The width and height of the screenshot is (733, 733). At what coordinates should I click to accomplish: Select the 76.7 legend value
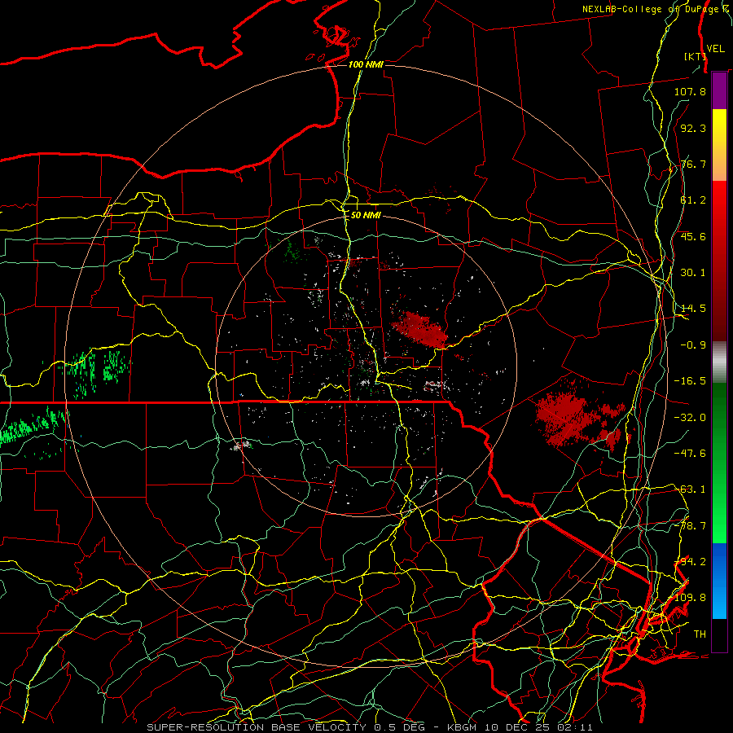tap(693, 164)
